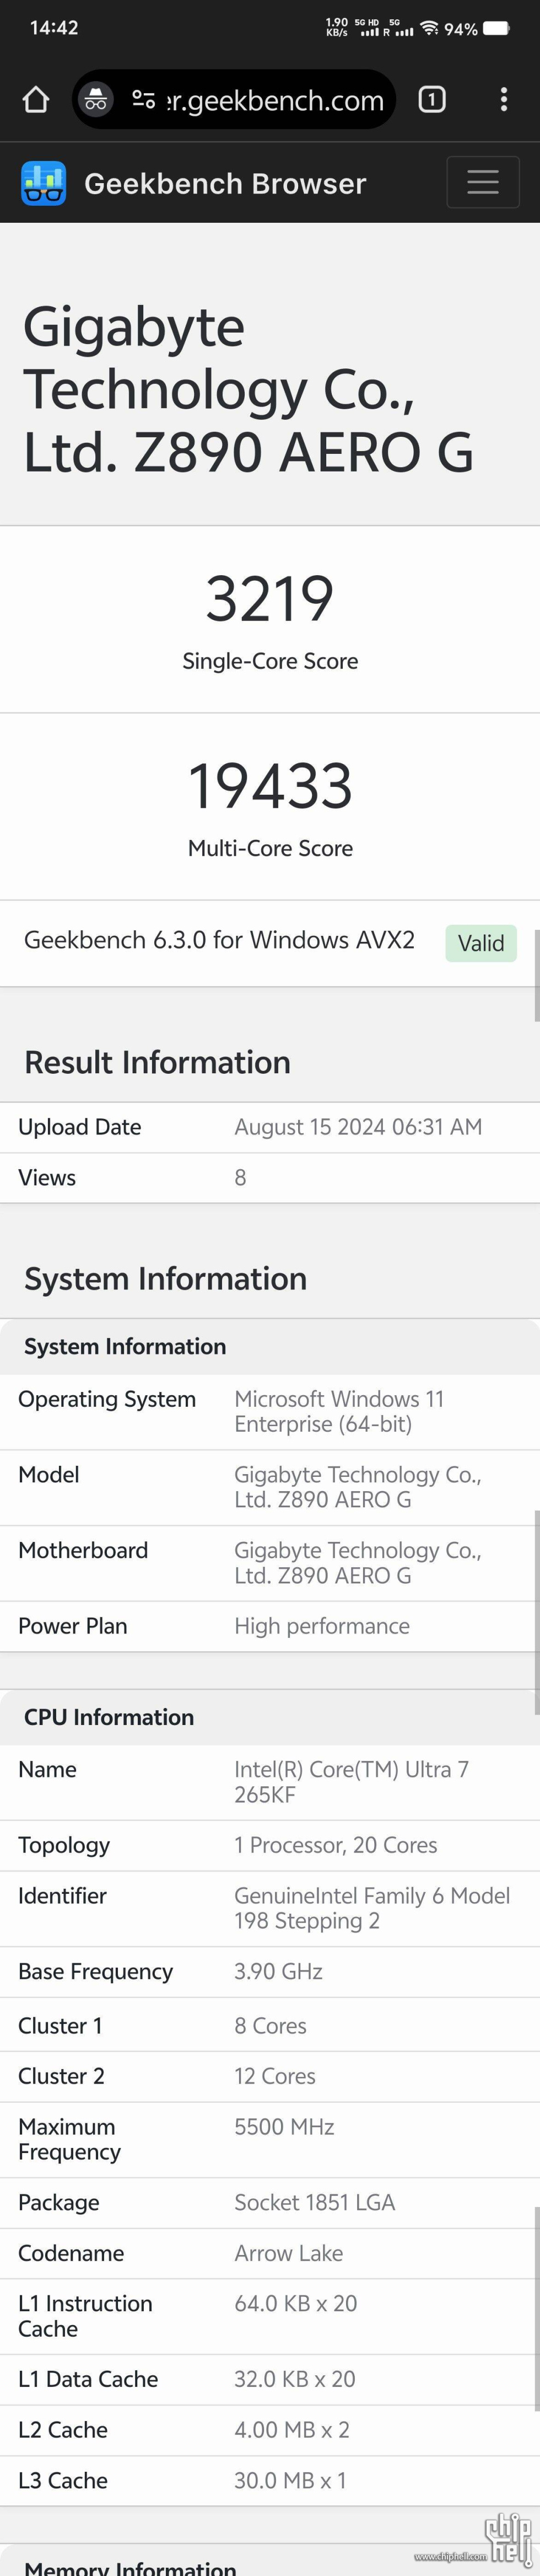Tap the incognito mode icon
The image size is (540, 2576).
pos(96,100)
